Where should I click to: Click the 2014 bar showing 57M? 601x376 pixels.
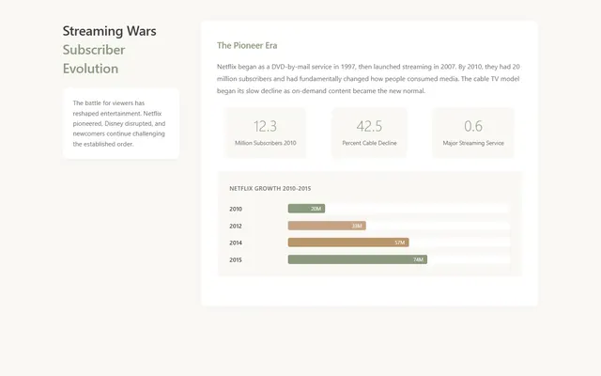pos(348,243)
